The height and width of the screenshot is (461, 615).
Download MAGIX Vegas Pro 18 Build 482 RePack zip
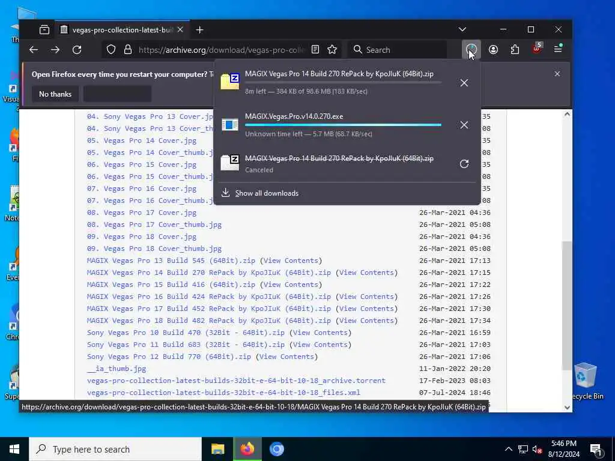coord(208,321)
